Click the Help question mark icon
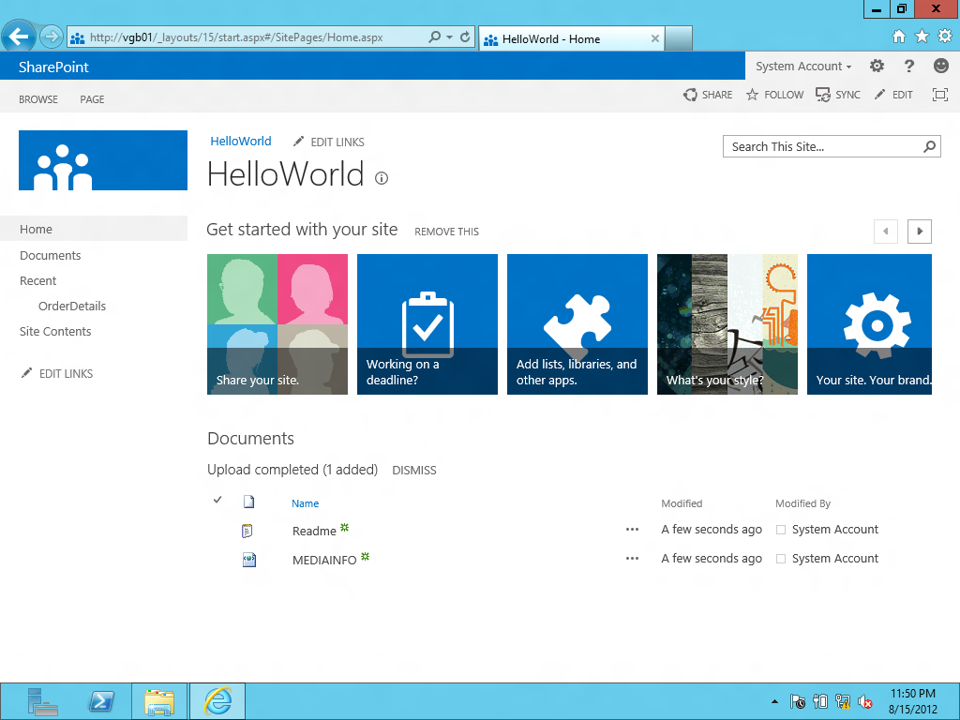 tap(907, 66)
